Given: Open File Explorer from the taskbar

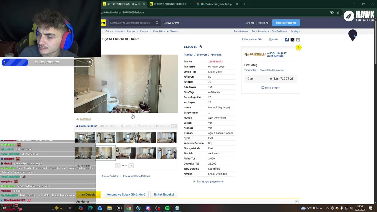Looking at the screenshot, I should point(110,208).
